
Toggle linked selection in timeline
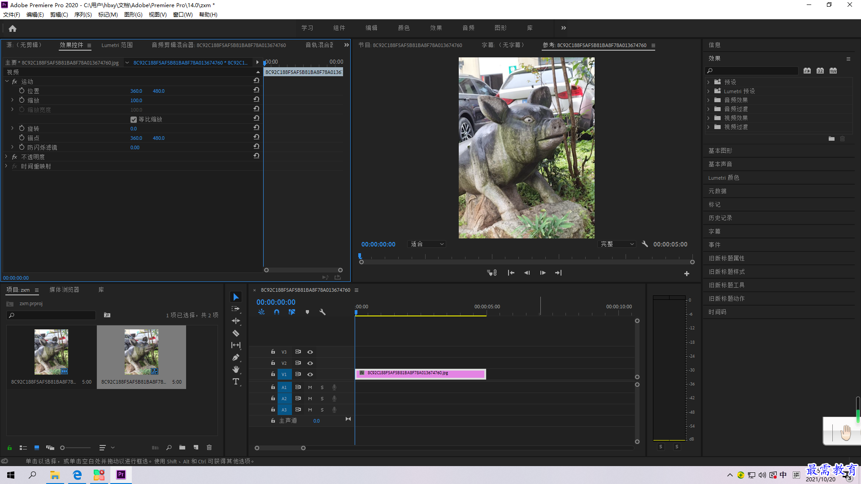292,312
